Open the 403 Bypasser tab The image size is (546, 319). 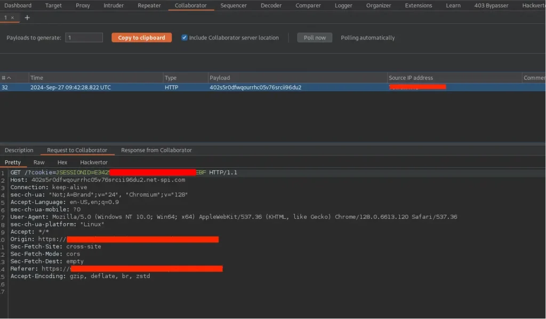[491, 5]
